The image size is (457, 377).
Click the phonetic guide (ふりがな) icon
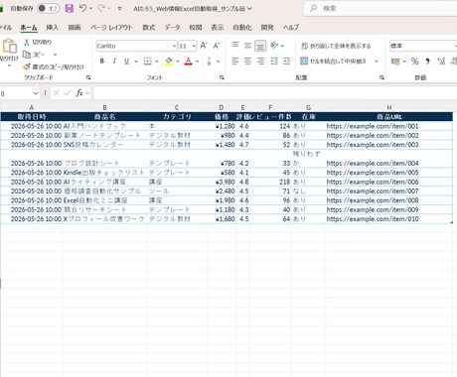[x=209, y=62]
